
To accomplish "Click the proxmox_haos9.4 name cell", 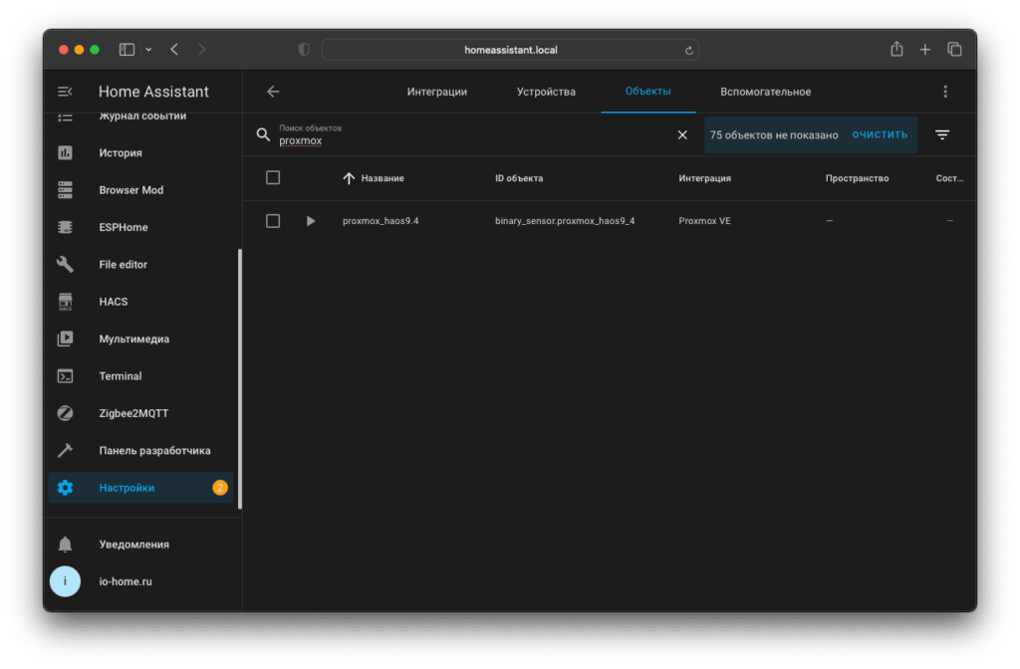I will point(381,221).
